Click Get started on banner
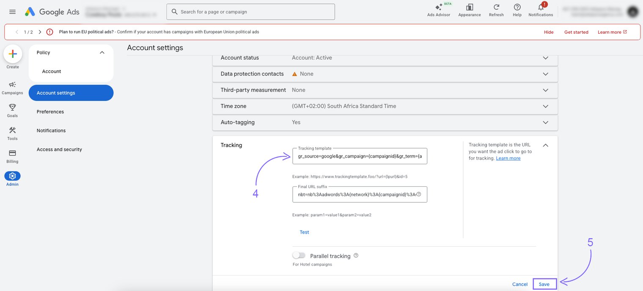The height and width of the screenshot is (291, 643). pyautogui.click(x=576, y=32)
